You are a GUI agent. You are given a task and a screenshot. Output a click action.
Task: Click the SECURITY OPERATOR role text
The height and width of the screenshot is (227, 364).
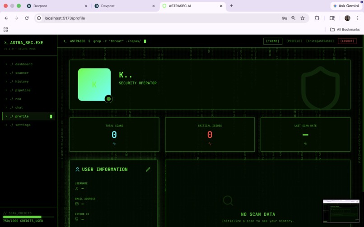[138, 83]
